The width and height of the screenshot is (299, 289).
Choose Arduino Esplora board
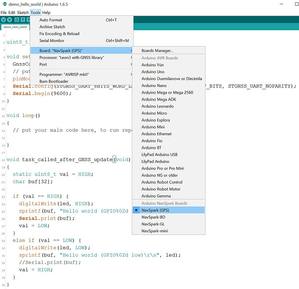click(x=168, y=120)
